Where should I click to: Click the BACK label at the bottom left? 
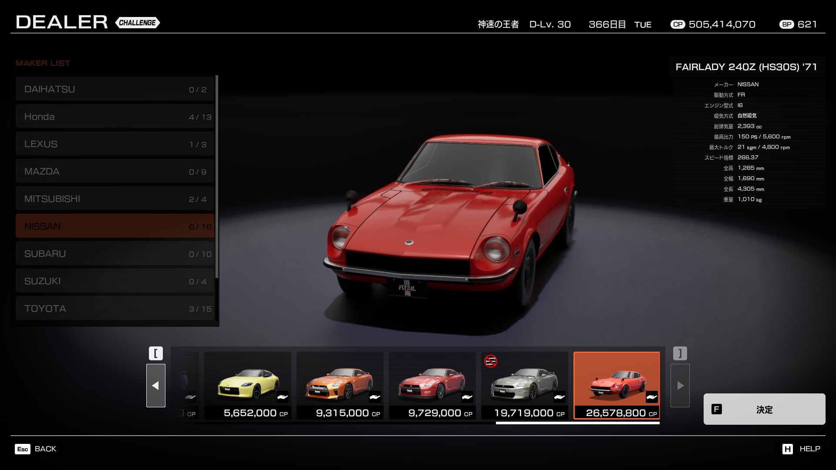45,449
